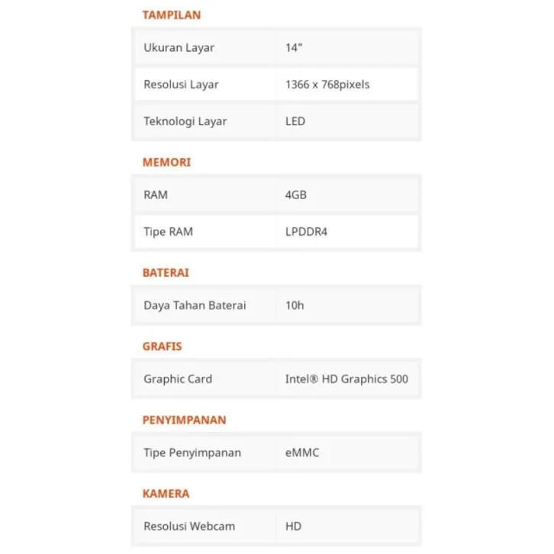The width and height of the screenshot is (554, 554).
Task: Click the PENYIMPANAN section heading
Action: pos(184,420)
